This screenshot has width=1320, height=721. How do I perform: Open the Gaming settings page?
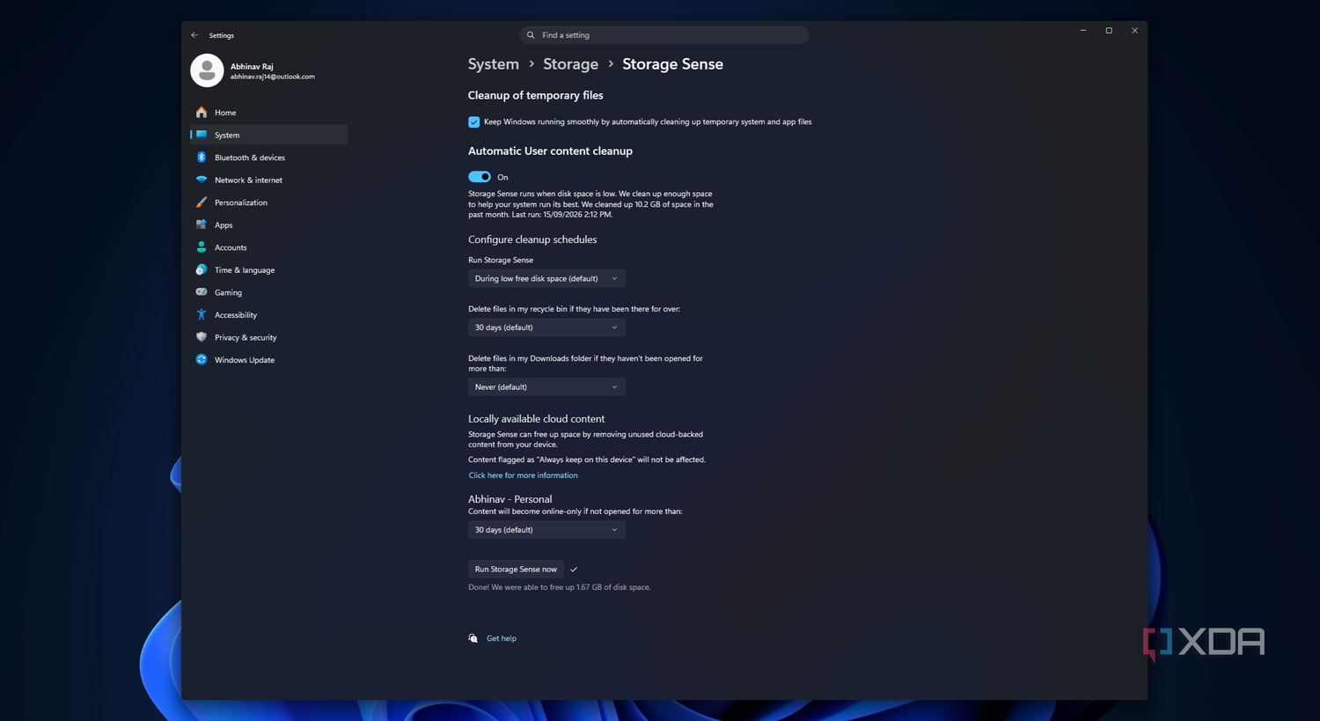[268, 292]
